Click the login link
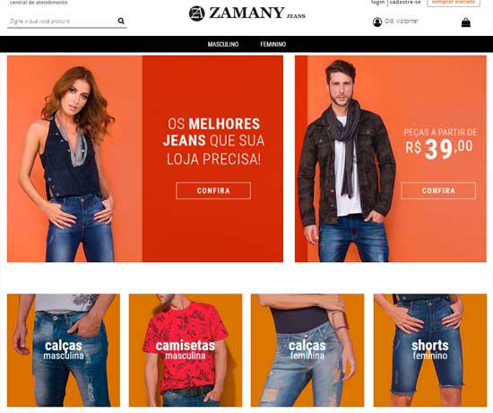493x413 pixels. click(x=378, y=2)
